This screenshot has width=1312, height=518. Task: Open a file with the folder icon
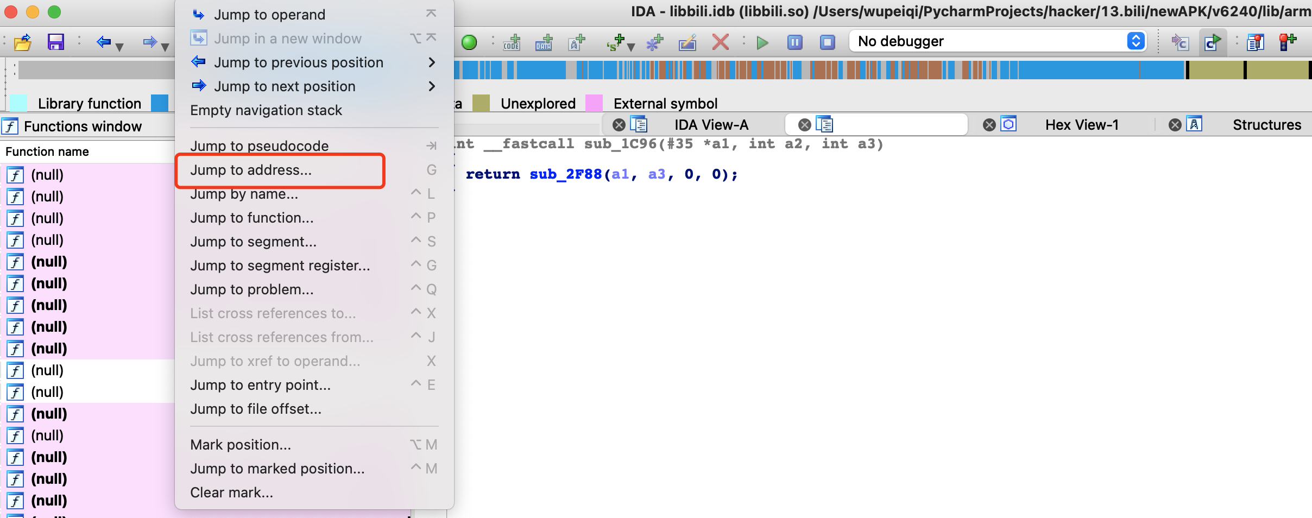pos(23,42)
